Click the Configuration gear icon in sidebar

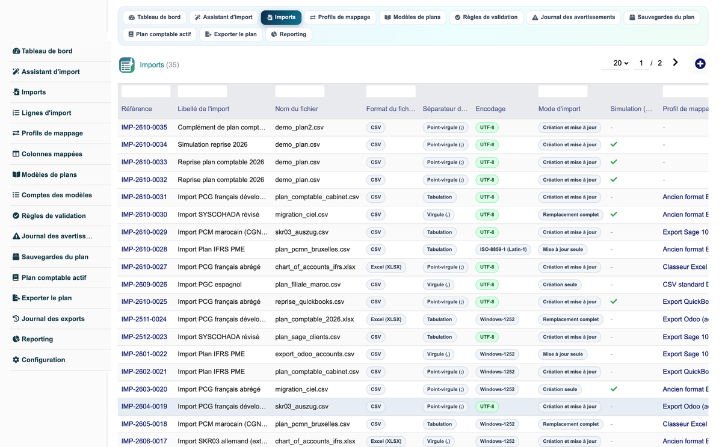(x=16, y=360)
